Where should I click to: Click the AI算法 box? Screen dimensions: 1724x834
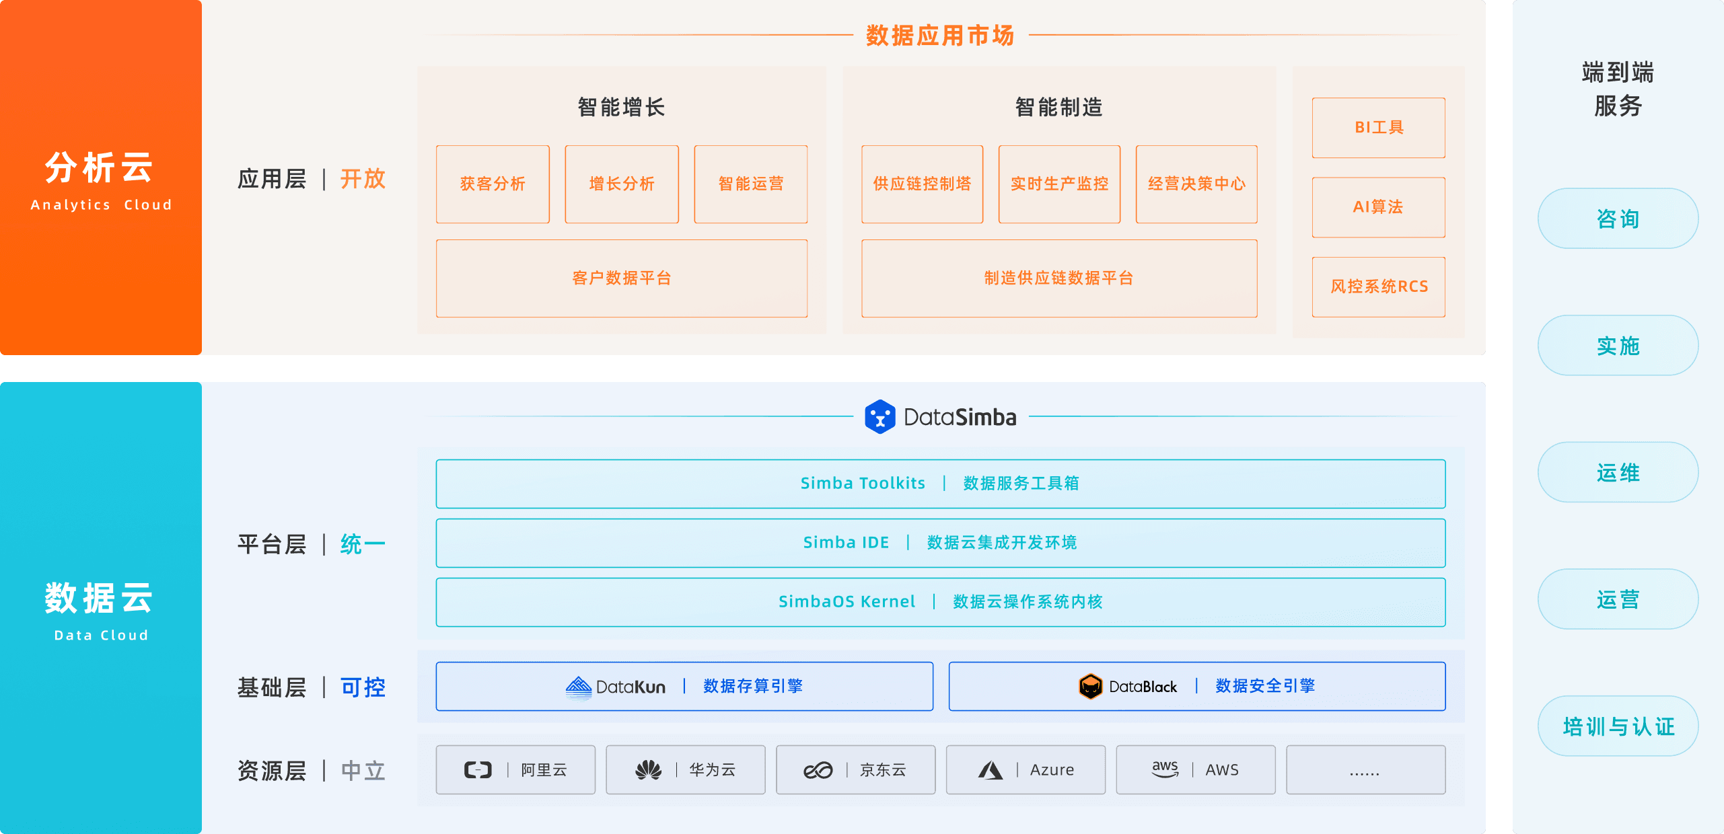[x=1379, y=207]
